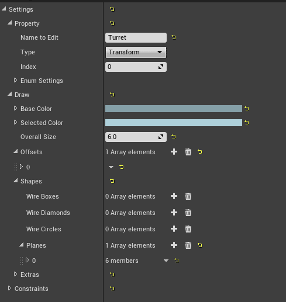The height and width of the screenshot is (302, 286).
Task: Expand the Enum Settings section
Action: point(15,81)
